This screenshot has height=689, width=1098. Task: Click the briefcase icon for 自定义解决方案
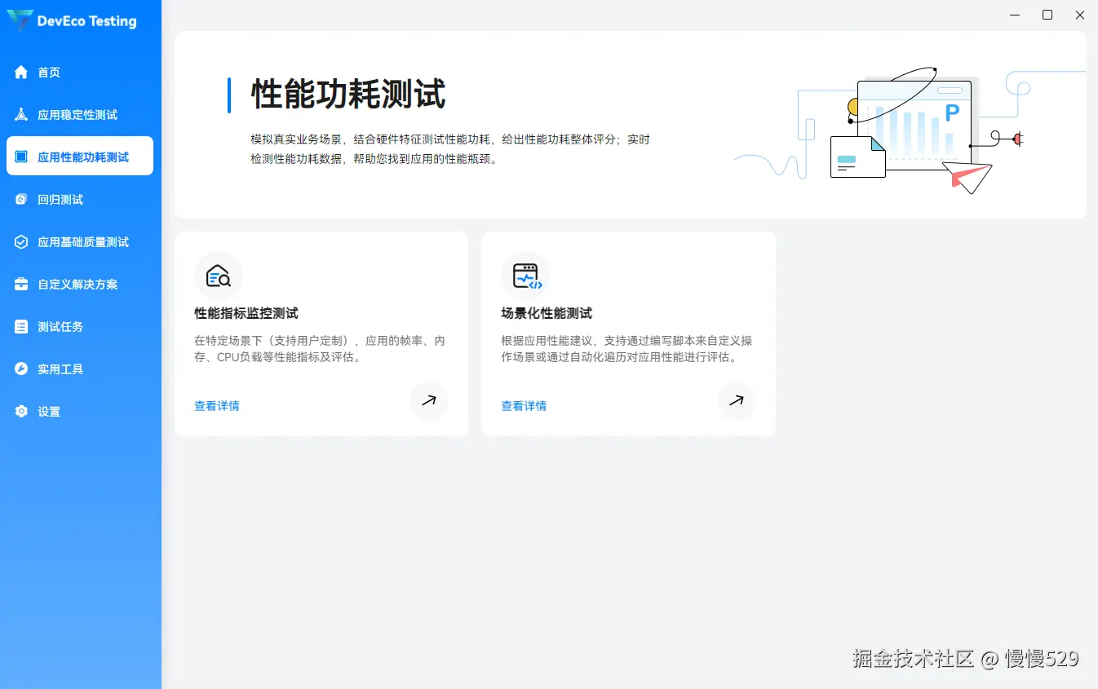[x=21, y=285]
